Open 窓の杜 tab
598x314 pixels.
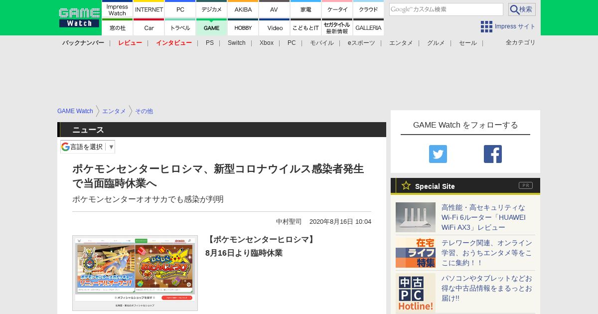point(117,27)
